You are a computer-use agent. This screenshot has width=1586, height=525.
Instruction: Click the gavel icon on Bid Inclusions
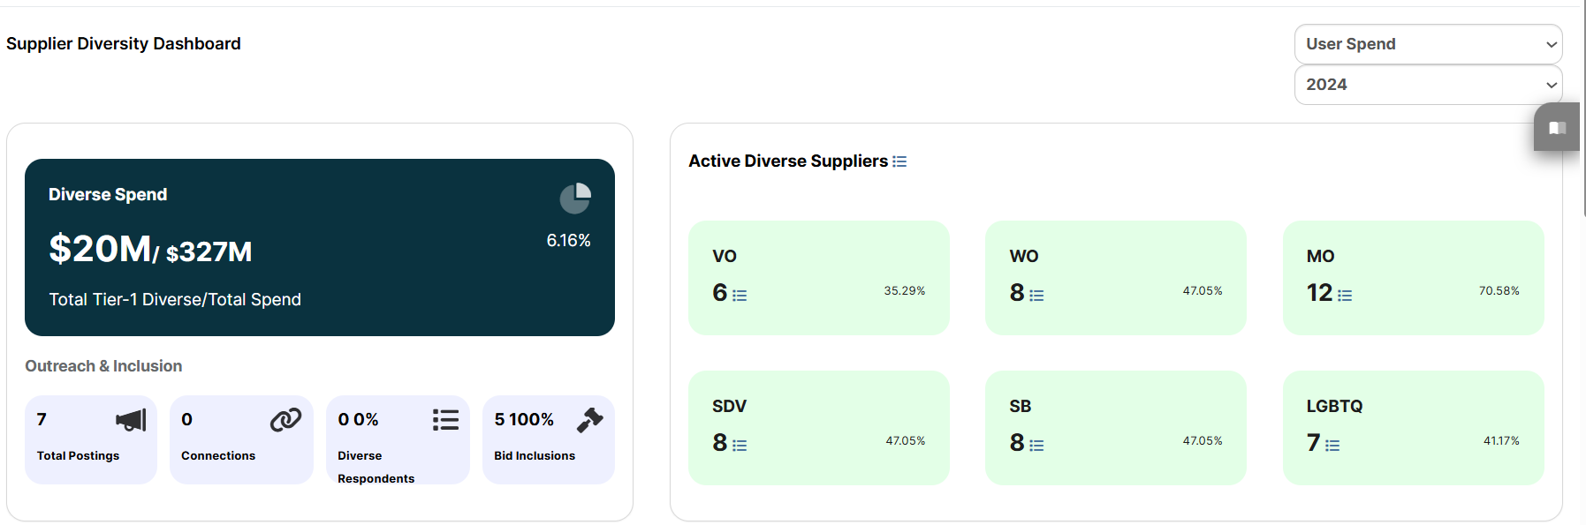click(x=589, y=420)
